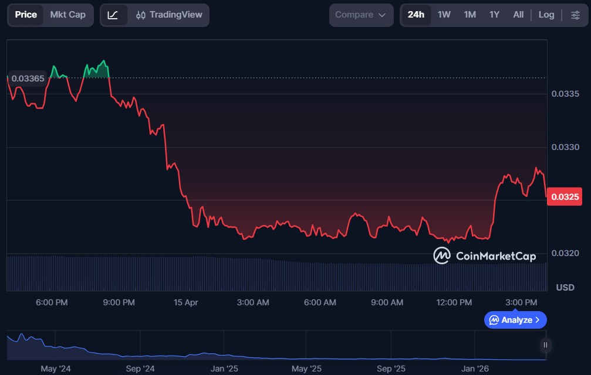
Task: Click the pause handle on the range navigator
Action: (x=545, y=345)
